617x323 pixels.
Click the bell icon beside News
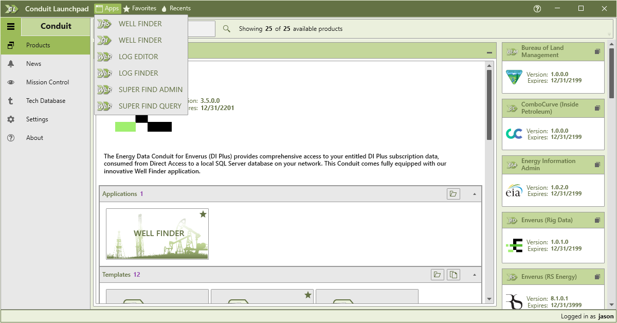tap(11, 64)
